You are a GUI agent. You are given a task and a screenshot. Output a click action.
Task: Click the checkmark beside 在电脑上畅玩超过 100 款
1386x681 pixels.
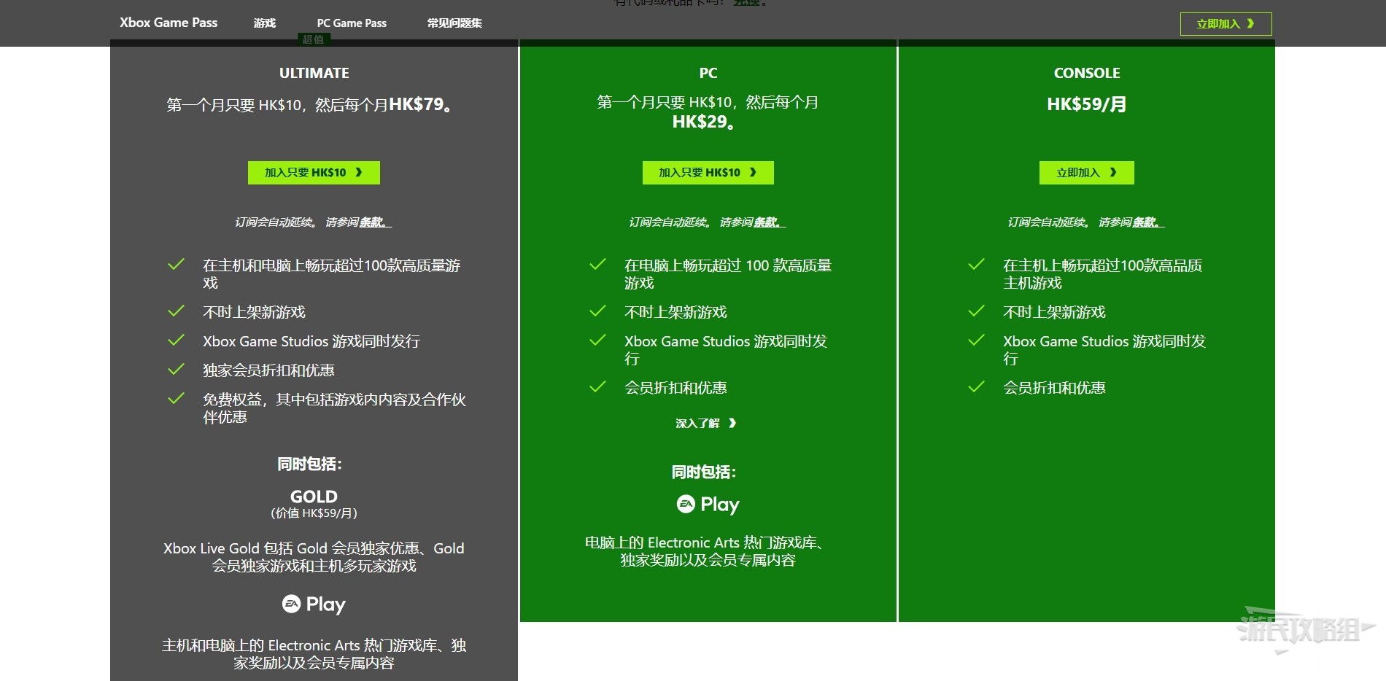click(x=597, y=265)
